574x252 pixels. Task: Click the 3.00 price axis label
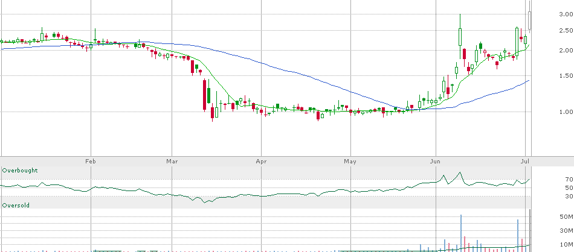[566, 14]
